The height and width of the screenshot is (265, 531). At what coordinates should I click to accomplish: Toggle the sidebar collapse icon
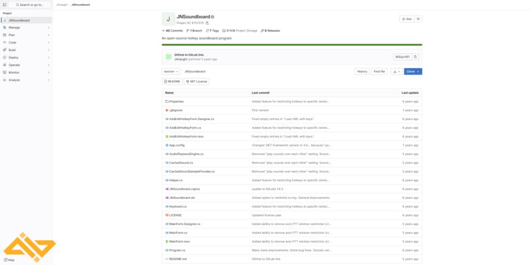(x=4, y=5)
